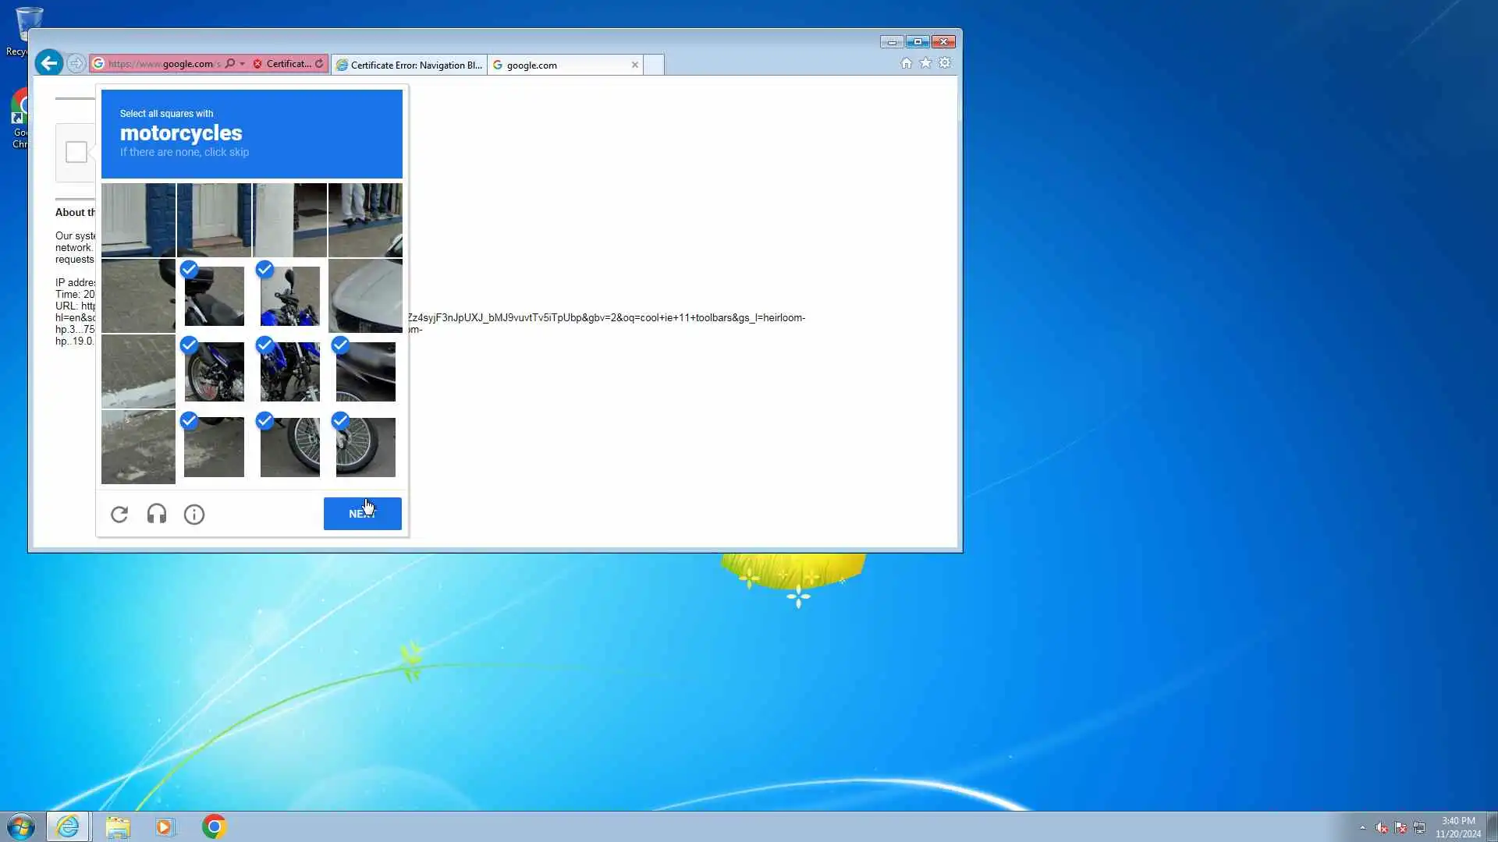Click the browser back arrow
The height and width of the screenshot is (842, 1498).
[x=48, y=63]
